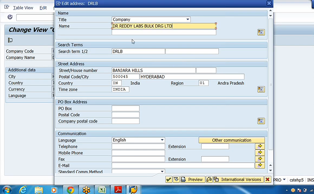Click the City field showing HYDERABAD
Screen dimensions: 314x194
[192, 77]
